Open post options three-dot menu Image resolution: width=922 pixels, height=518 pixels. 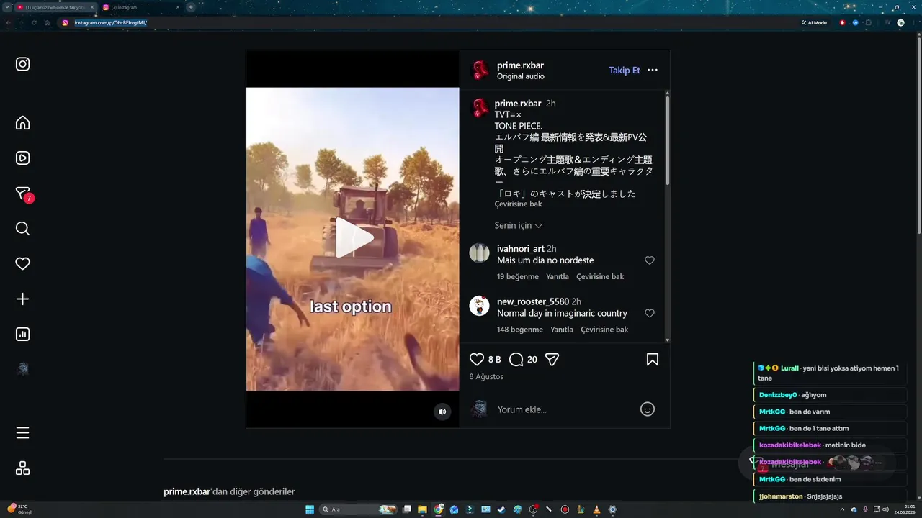[653, 71]
